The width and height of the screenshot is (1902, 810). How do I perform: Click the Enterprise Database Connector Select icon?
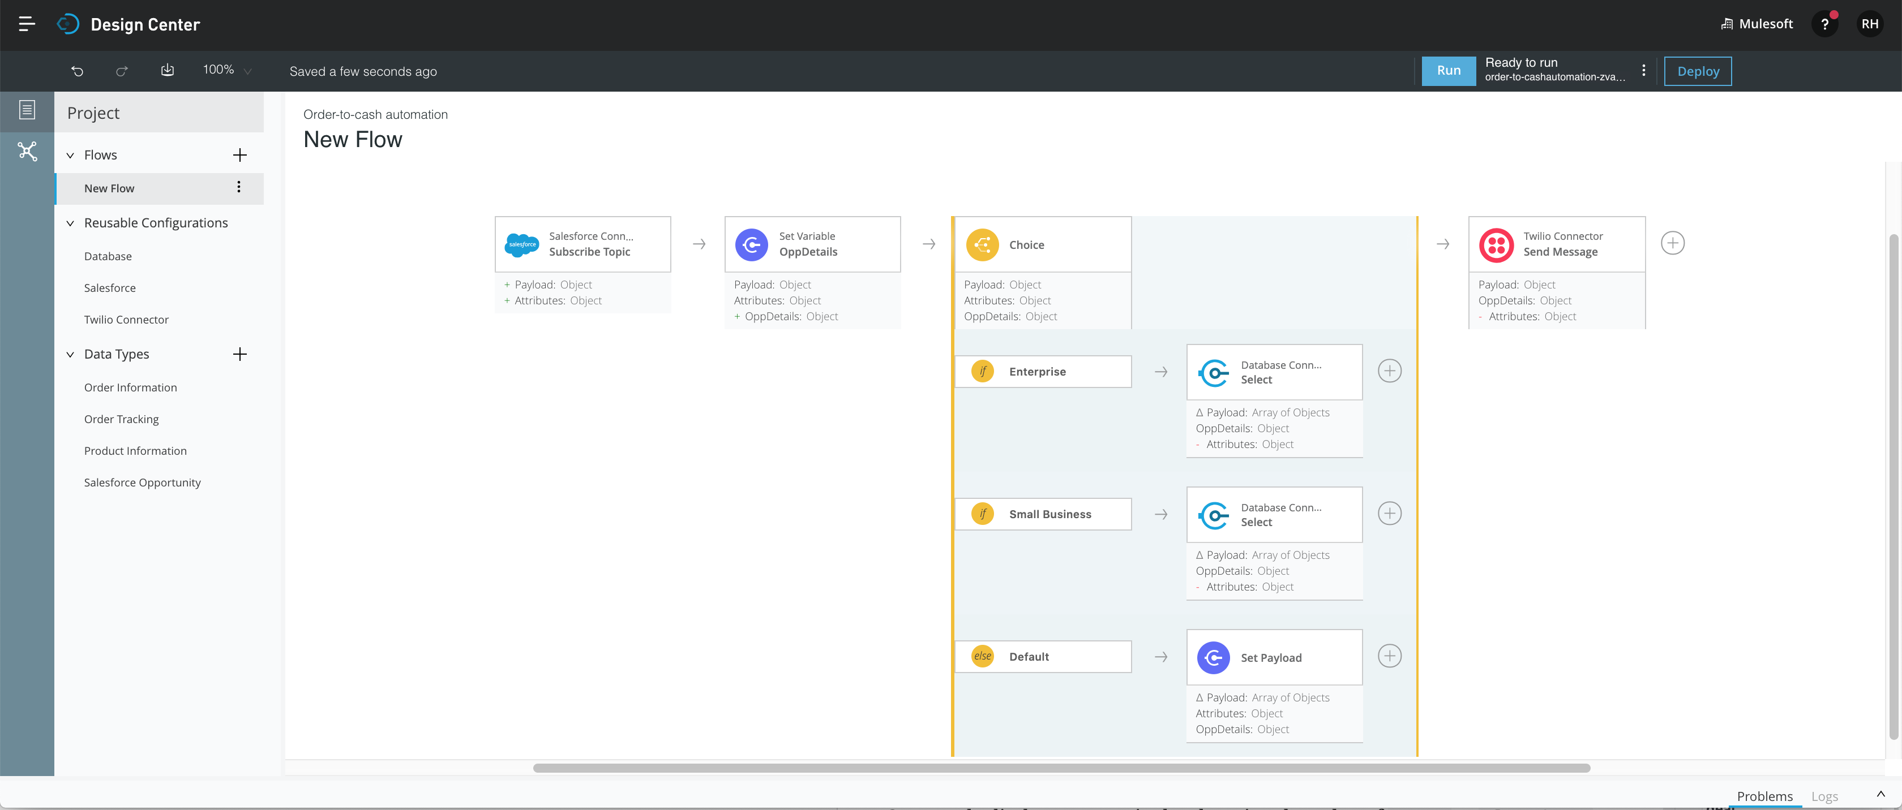[x=1212, y=372]
